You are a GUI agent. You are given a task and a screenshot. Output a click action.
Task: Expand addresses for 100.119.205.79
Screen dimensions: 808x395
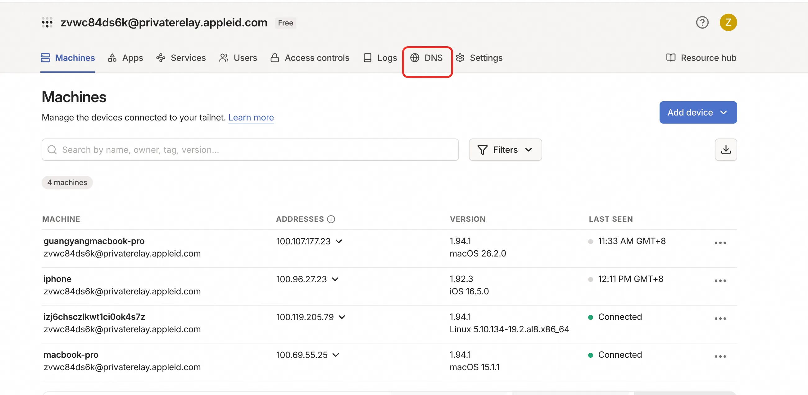pyautogui.click(x=342, y=317)
